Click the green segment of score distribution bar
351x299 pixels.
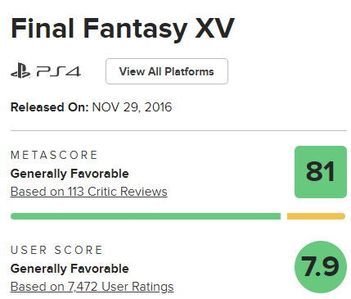(x=146, y=216)
